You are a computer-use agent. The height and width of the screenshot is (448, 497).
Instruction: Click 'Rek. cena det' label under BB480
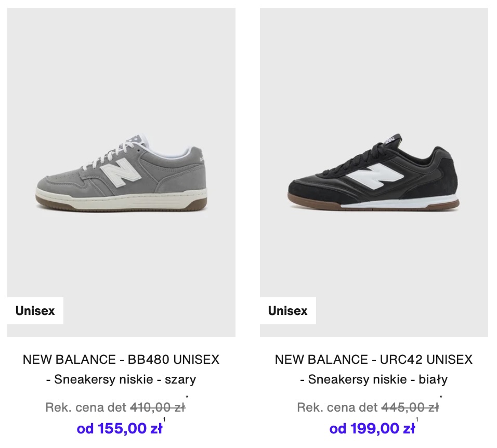pos(86,407)
